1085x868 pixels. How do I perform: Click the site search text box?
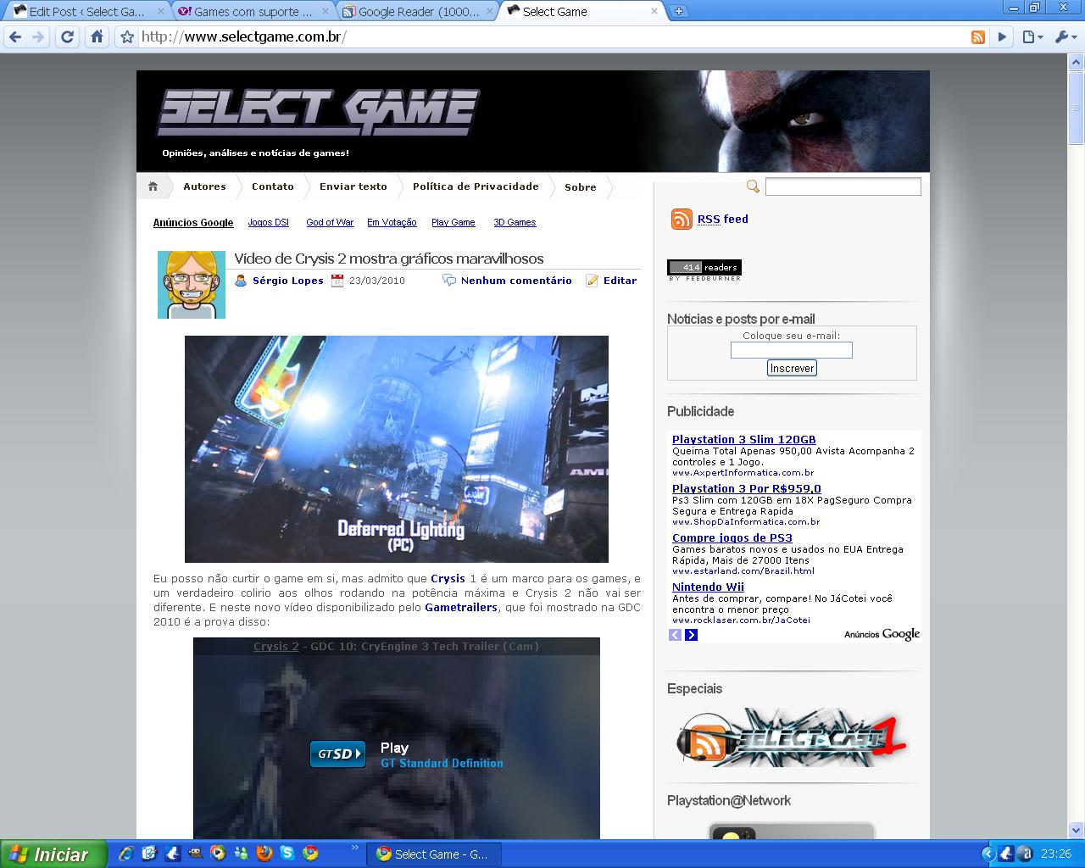(843, 186)
